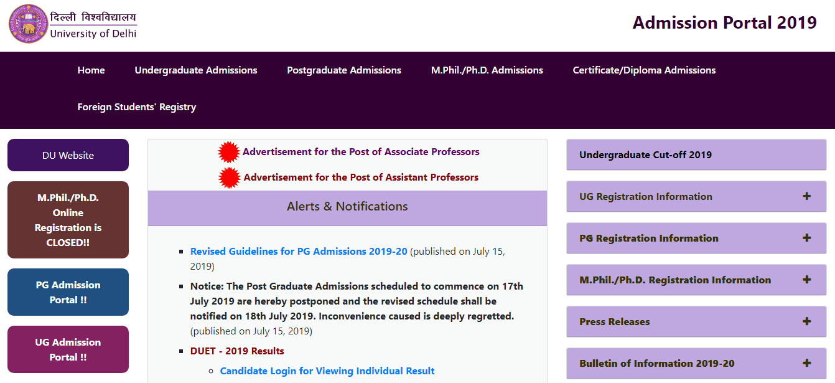
Task: Click red starburst icon beside Associate Professors ad
Action: point(229,152)
